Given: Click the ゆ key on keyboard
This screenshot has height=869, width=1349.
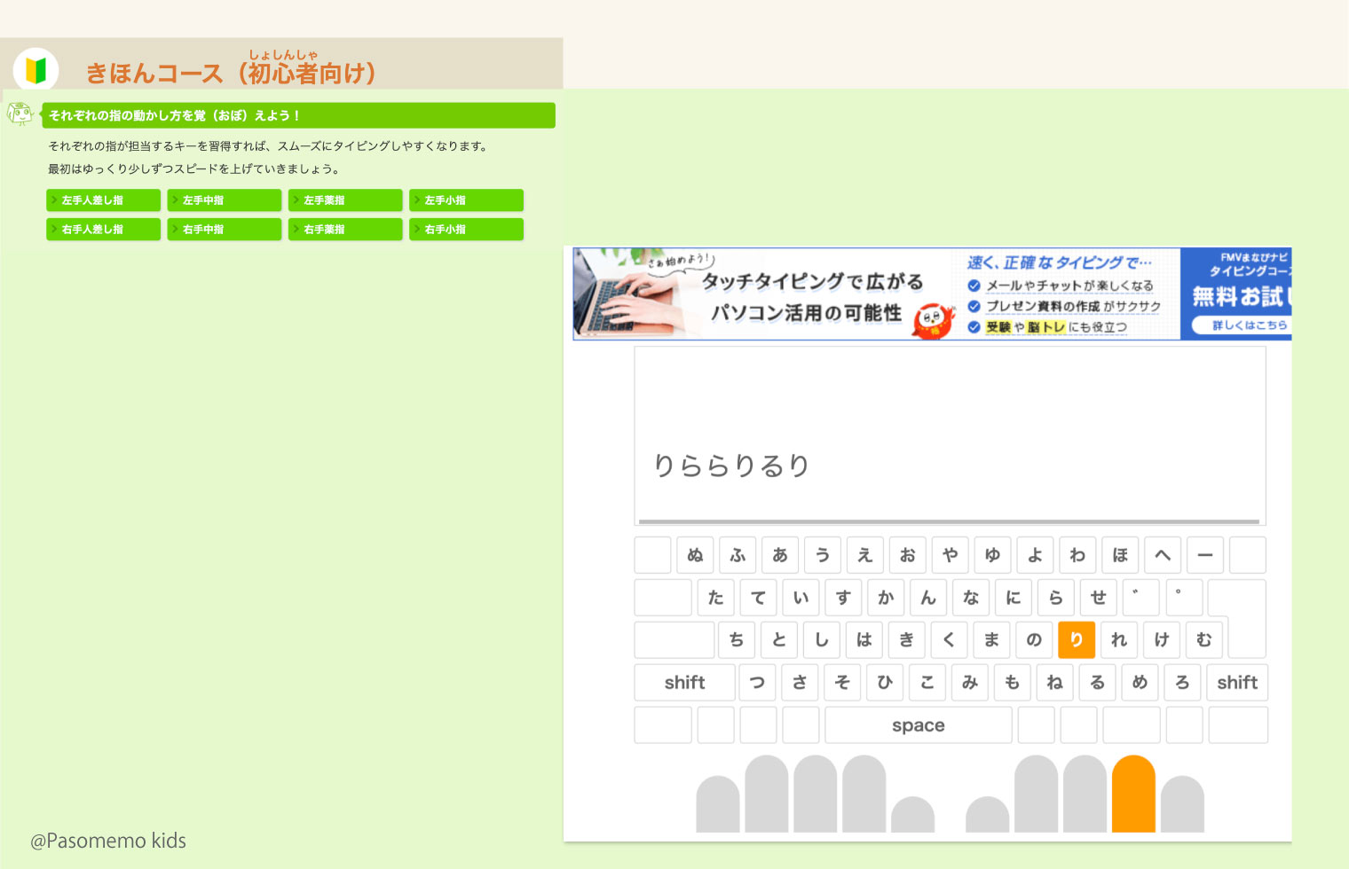Looking at the screenshot, I should click(992, 555).
